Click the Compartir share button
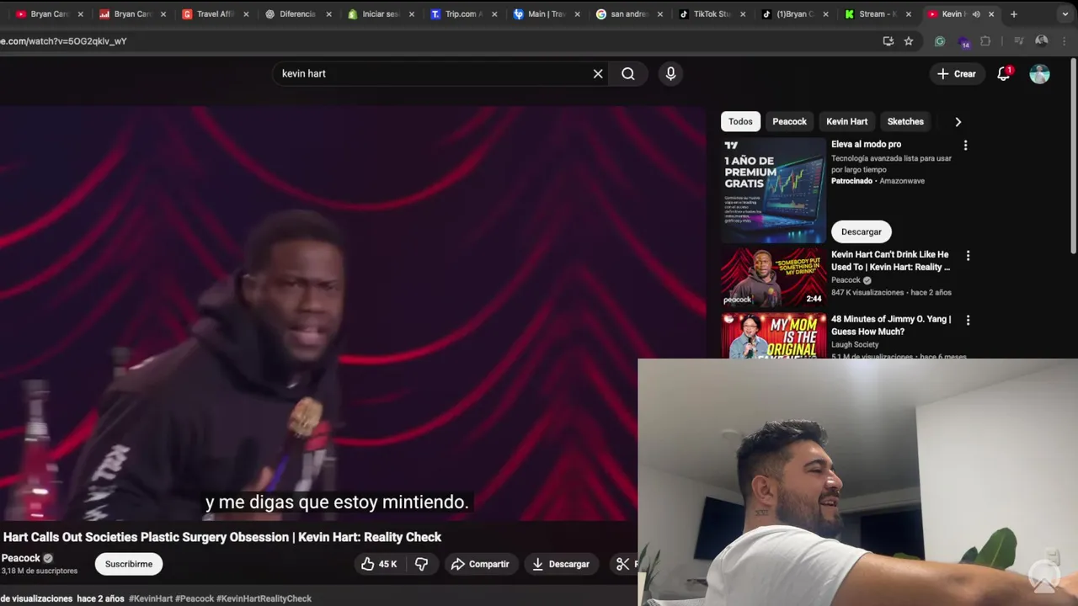The height and width of the screenshot is (606, 1078). click(480, 564)
